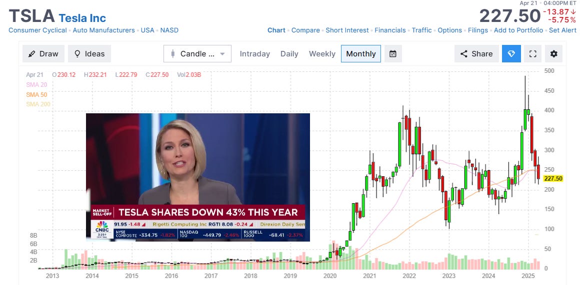Click the C 227.50 close value
The width and height of the screenshot is (580, 285).
157,75
